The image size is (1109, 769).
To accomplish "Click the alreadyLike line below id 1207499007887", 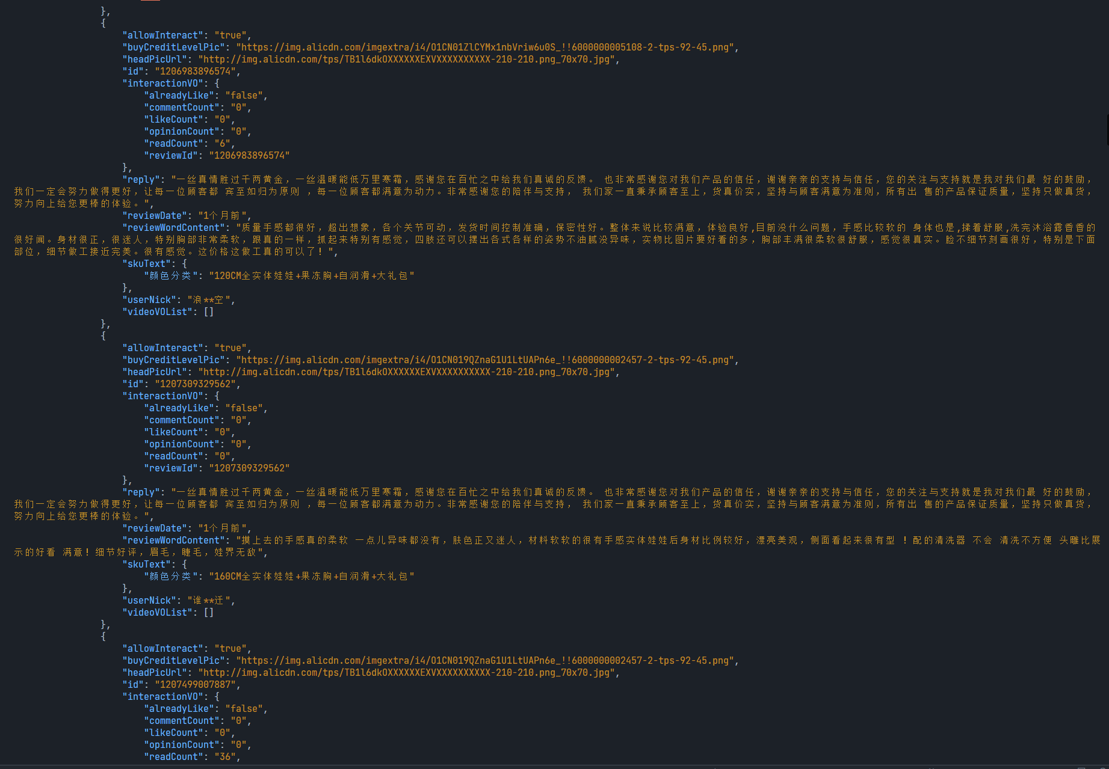I will pos(206,708).
